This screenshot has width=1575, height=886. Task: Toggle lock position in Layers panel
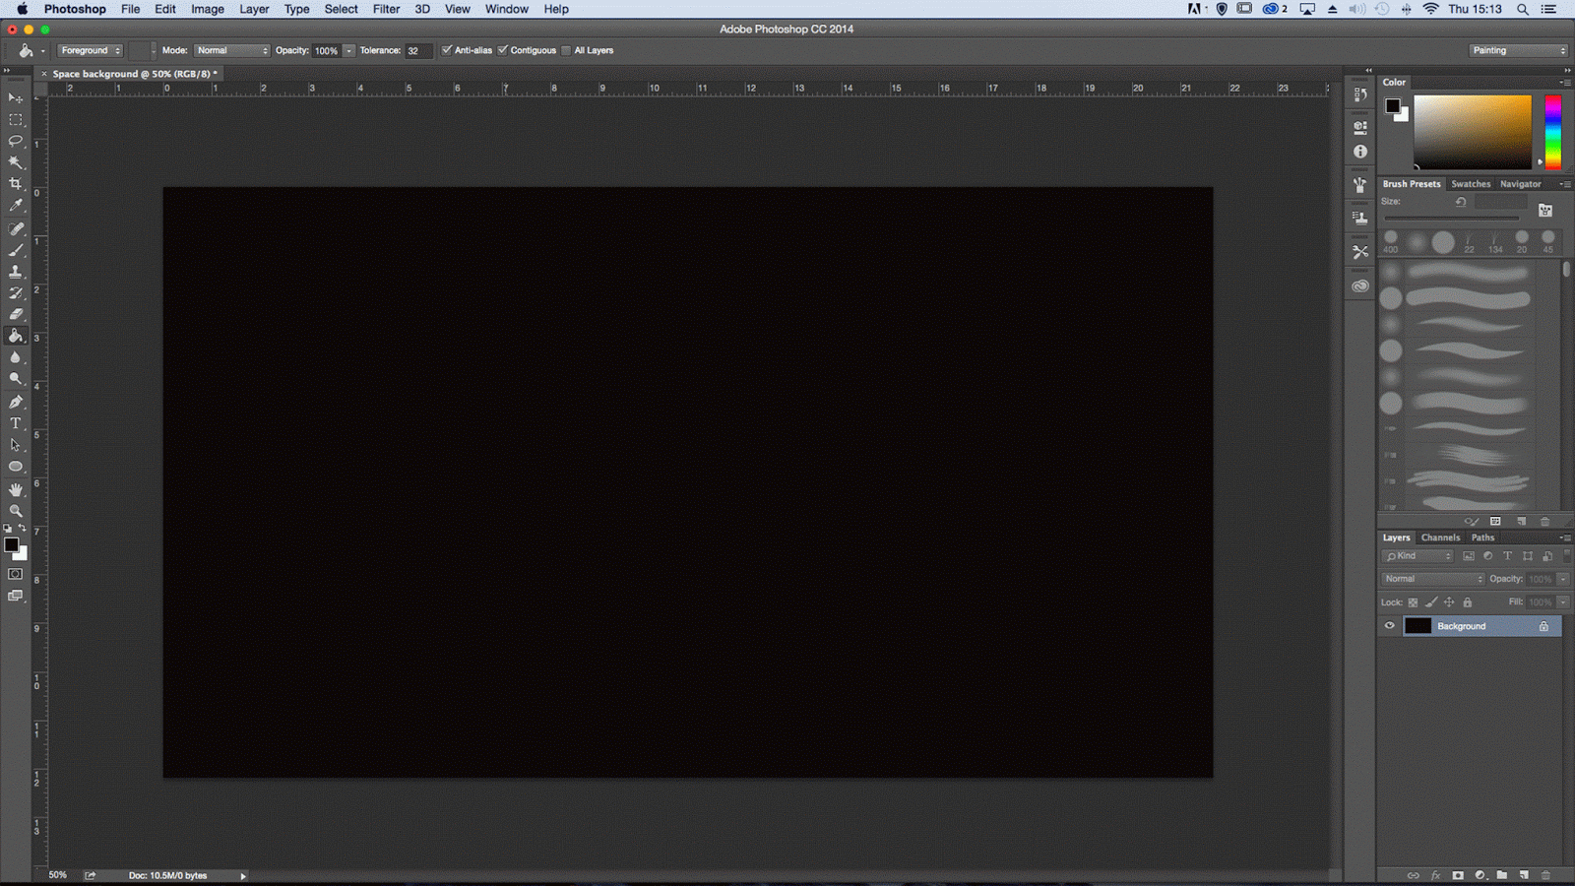(1449, 602)
